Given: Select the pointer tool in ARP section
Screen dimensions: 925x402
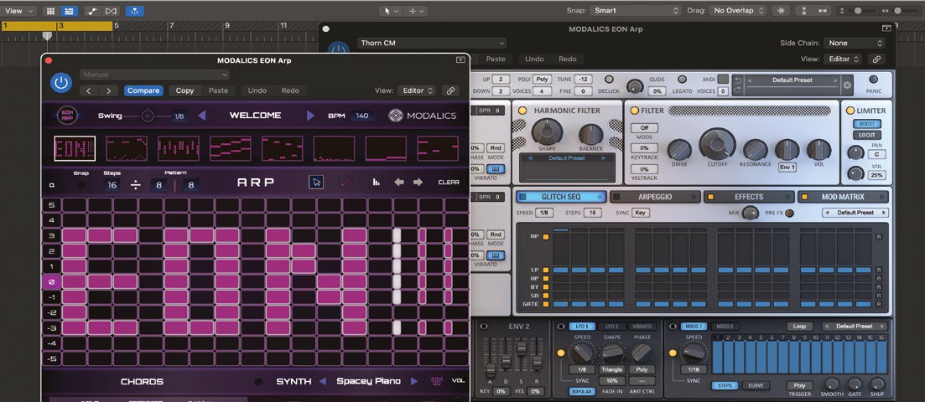Looking at the screenshot, I should [x=316, y=182].
